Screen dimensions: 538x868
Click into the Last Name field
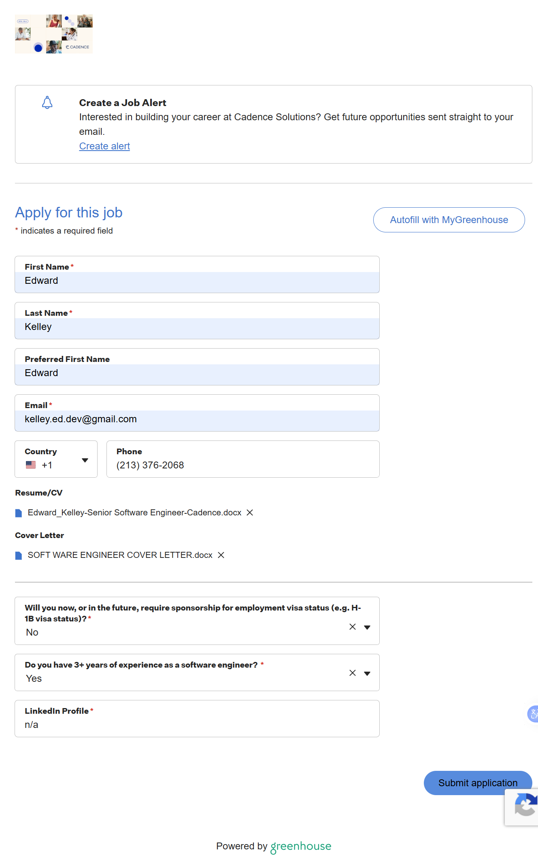pyautogui.click(x=197, y=327)
